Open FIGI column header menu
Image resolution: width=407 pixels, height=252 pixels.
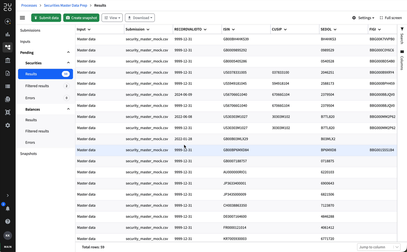[x=379, y=29]
